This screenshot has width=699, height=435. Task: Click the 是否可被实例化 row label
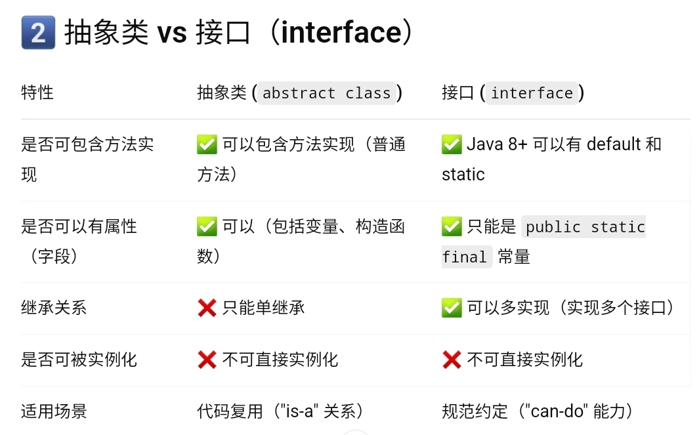[79, 360]
